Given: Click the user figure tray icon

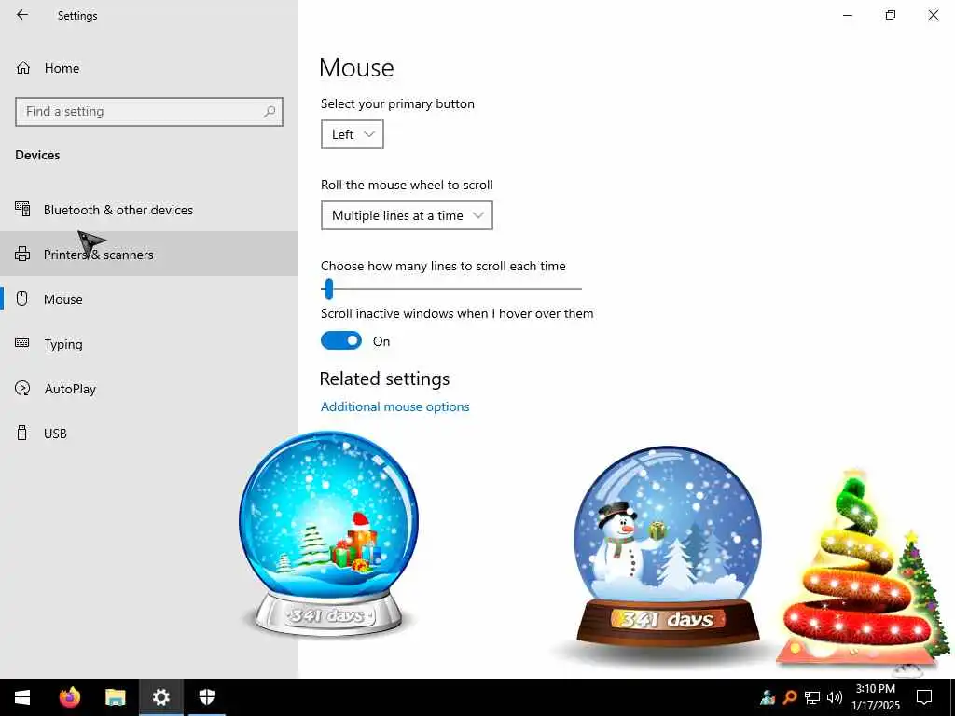Looking at the screenshot, I should pyautogui.click(x=768, y=697).
